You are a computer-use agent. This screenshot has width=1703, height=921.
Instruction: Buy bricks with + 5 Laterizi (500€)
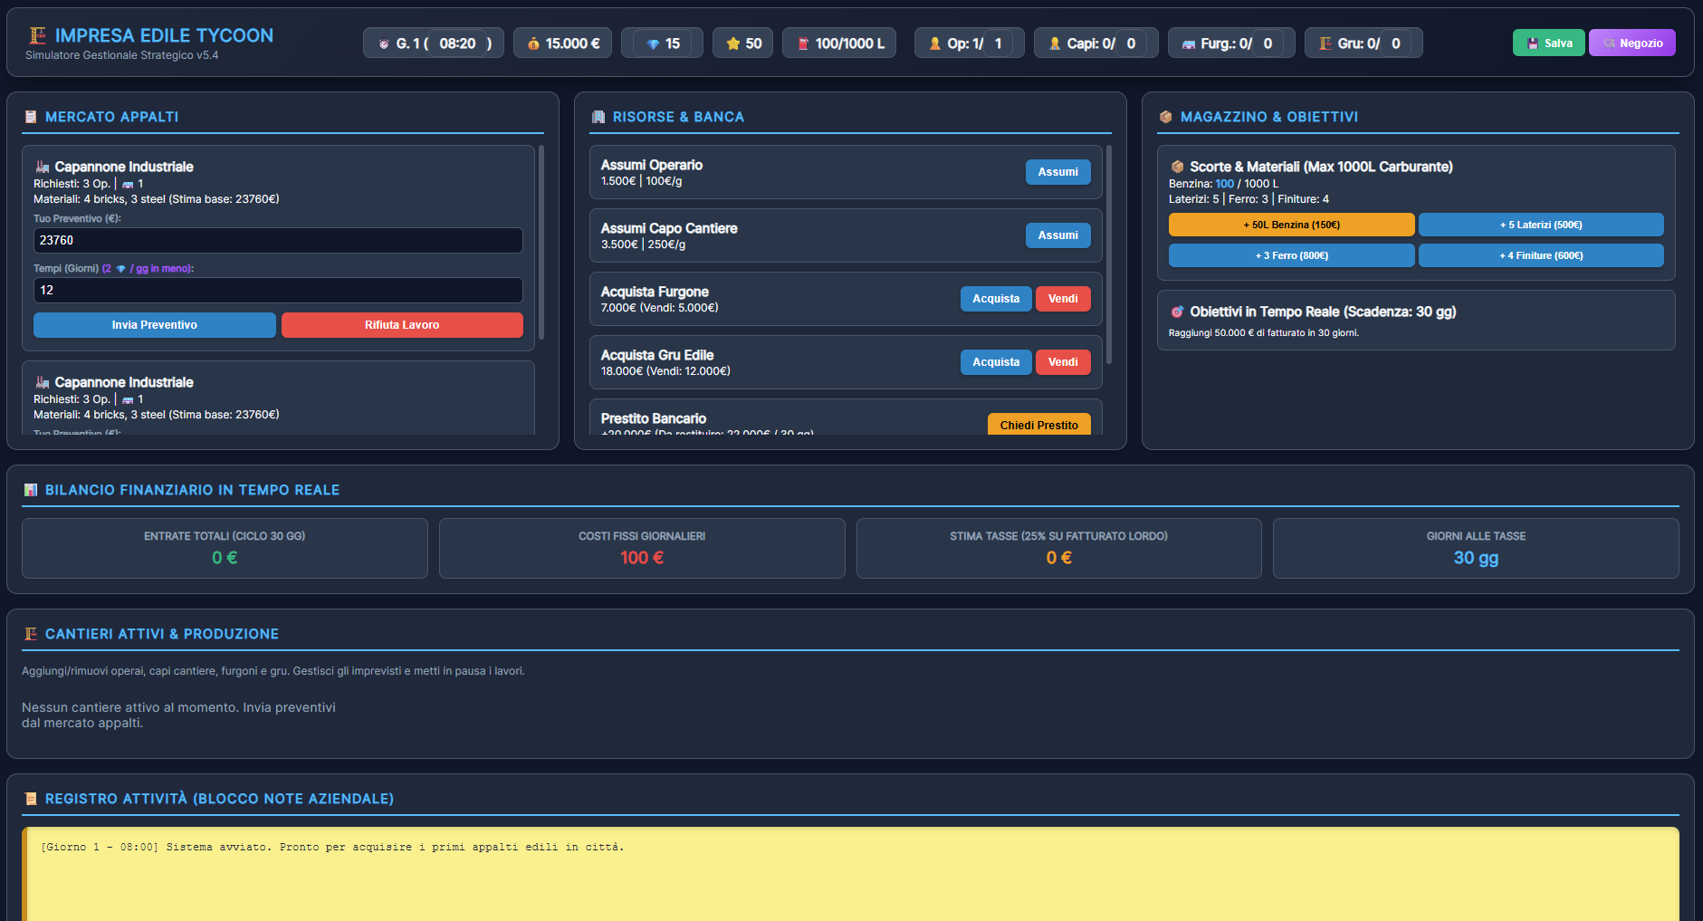tap(1541, 225)
